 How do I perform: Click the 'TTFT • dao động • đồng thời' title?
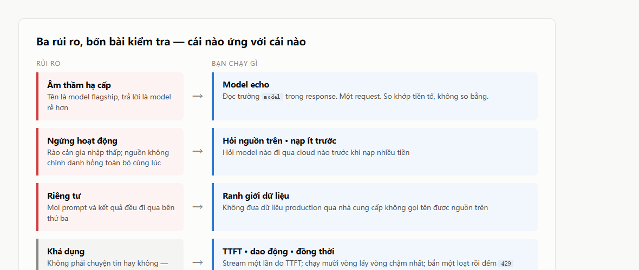click(x=278, y=251)
